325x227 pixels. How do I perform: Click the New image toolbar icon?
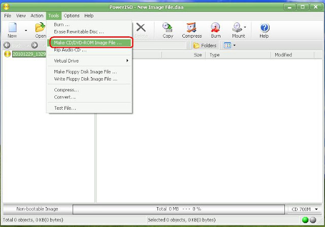[x=12, y=27]
